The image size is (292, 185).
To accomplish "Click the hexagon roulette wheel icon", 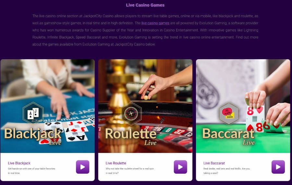I will tap(131, 113).
